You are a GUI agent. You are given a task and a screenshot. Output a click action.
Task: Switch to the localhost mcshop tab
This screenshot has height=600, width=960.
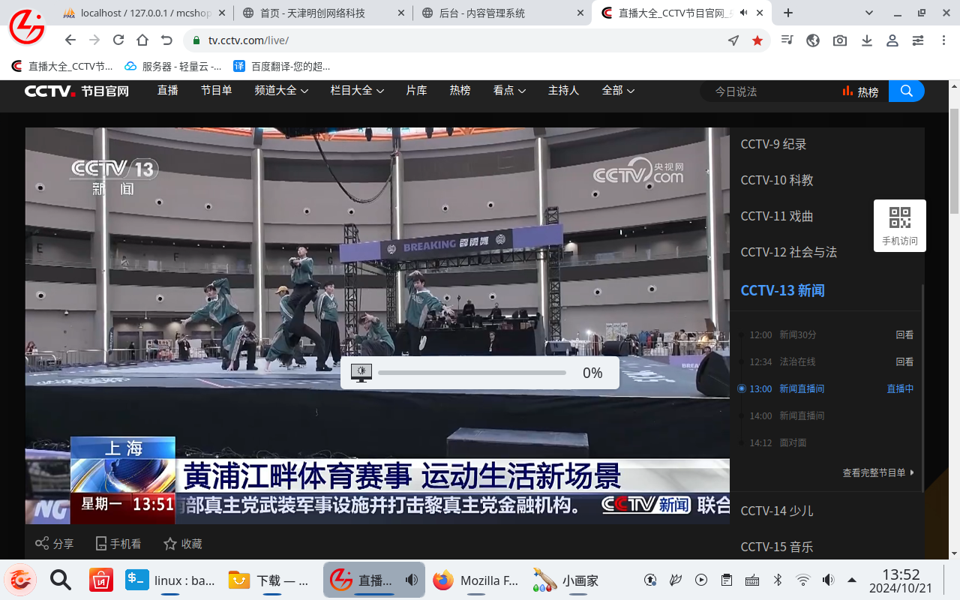142,13
